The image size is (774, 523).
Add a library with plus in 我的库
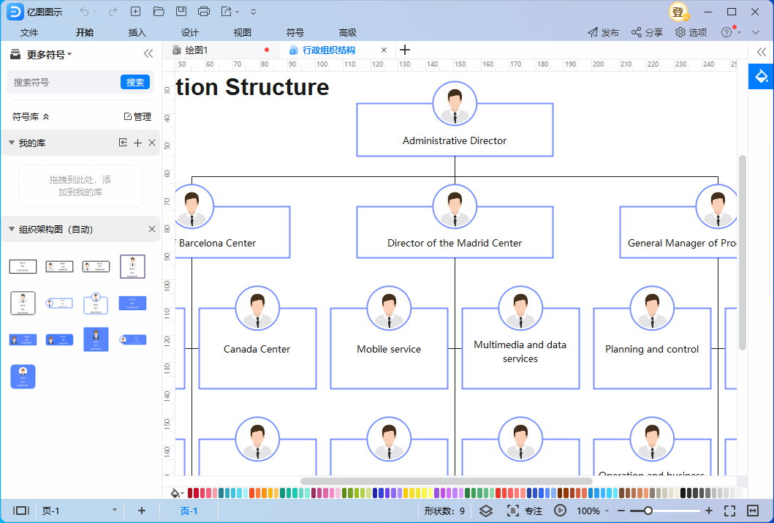[137, 143]
